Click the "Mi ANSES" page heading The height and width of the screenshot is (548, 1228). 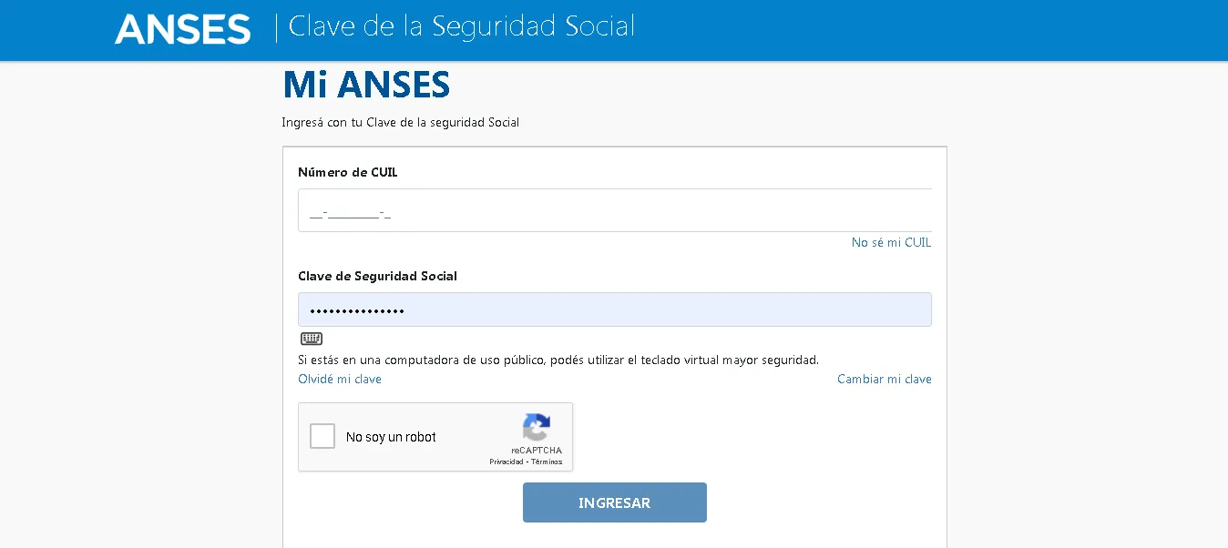pyautogui.click(x=366, y=85)
